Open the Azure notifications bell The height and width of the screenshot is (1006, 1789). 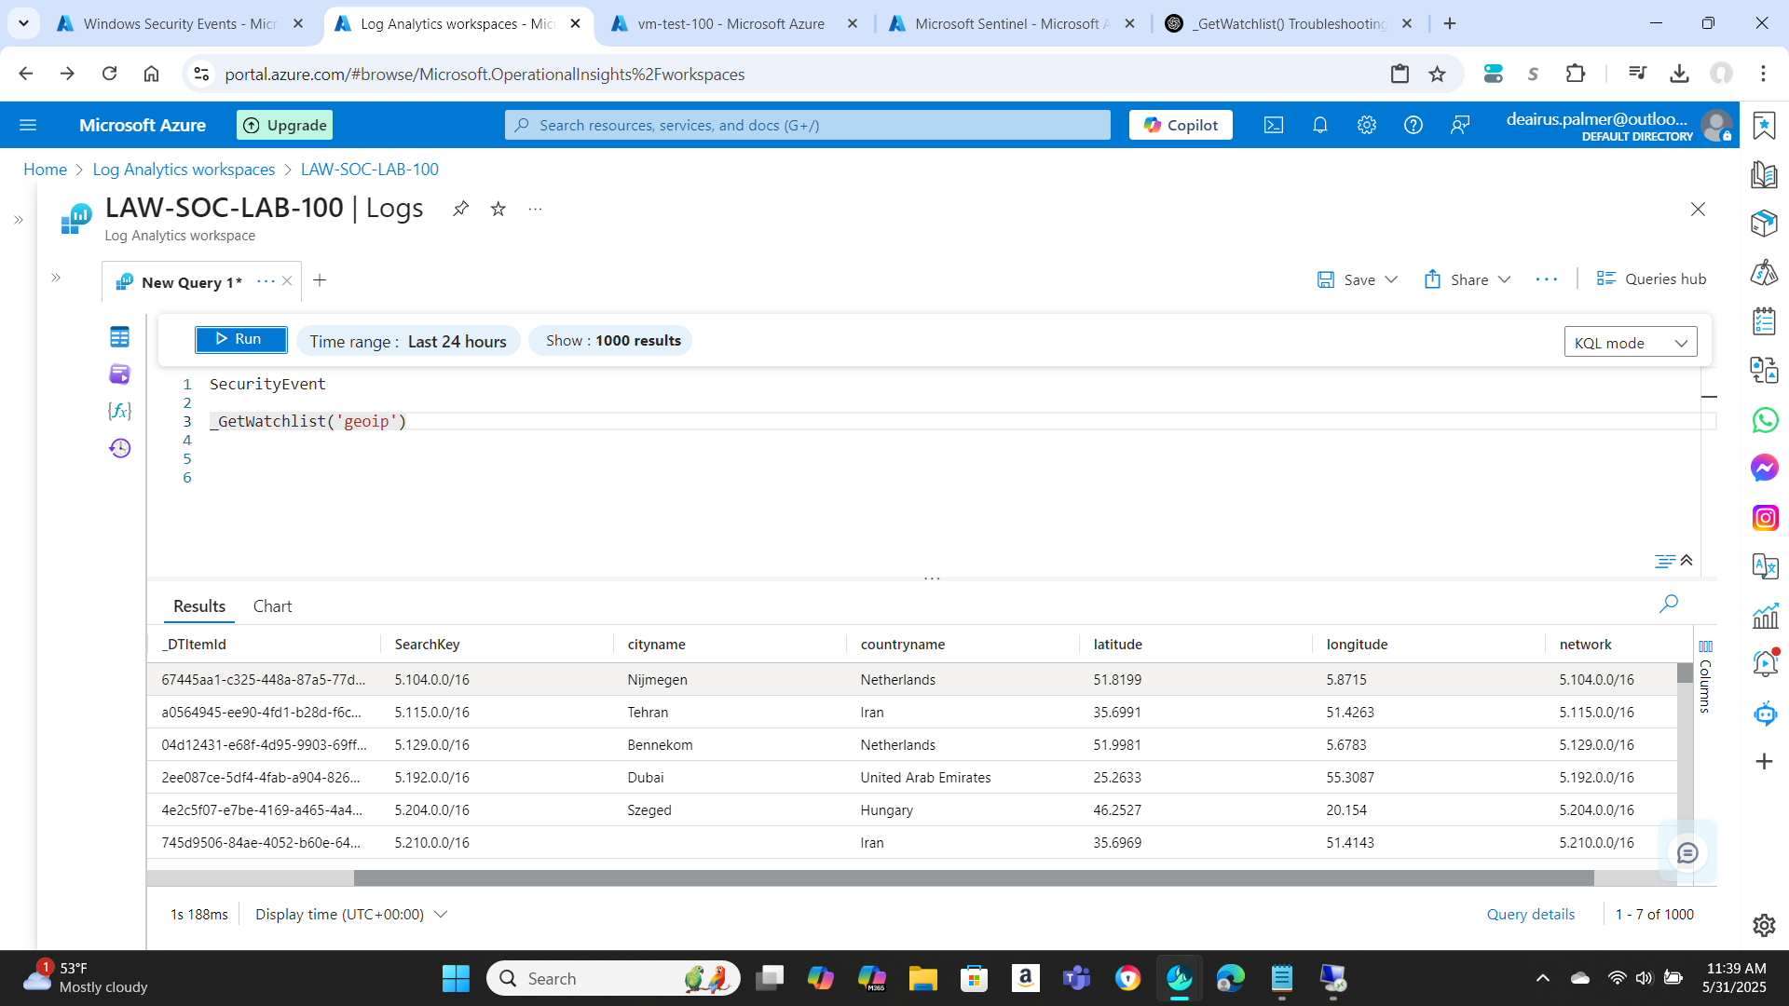[1319, 125]
